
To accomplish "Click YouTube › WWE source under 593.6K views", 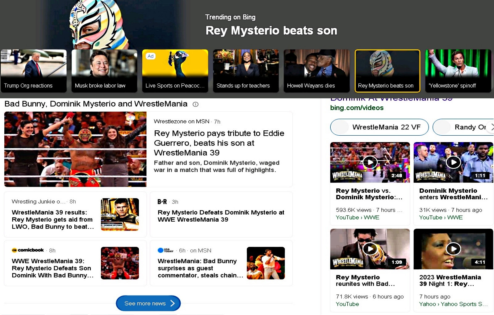I will tap(358, 217).
